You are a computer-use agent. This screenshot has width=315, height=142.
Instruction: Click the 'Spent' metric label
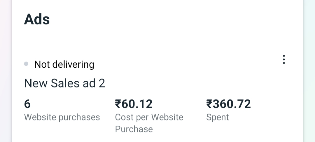pyautogui.click(x=217, y=117)
